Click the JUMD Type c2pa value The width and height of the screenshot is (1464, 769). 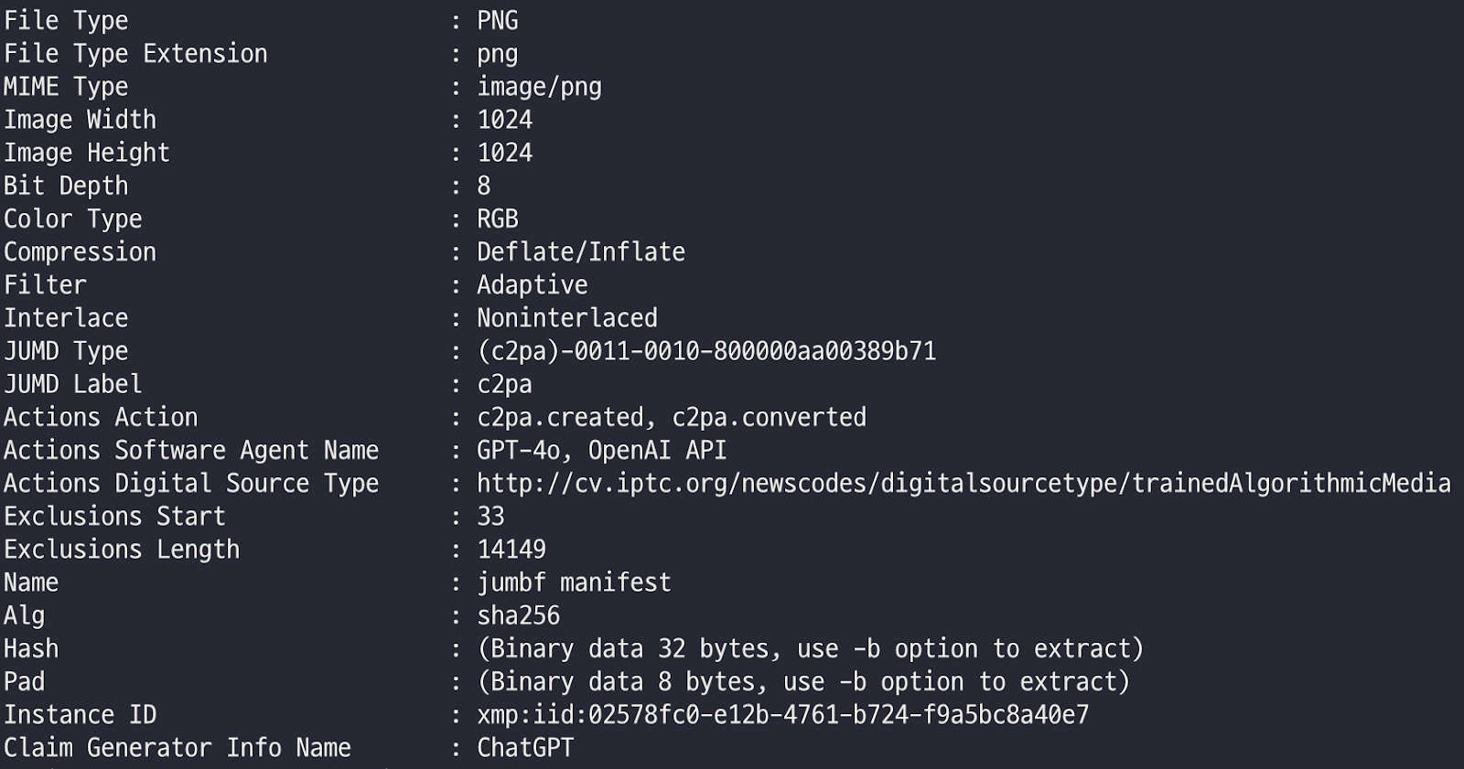[x=706, y=351]
